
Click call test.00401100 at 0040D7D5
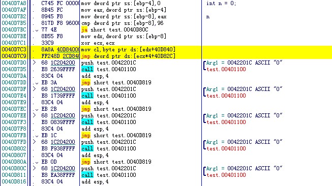[109, 69]
